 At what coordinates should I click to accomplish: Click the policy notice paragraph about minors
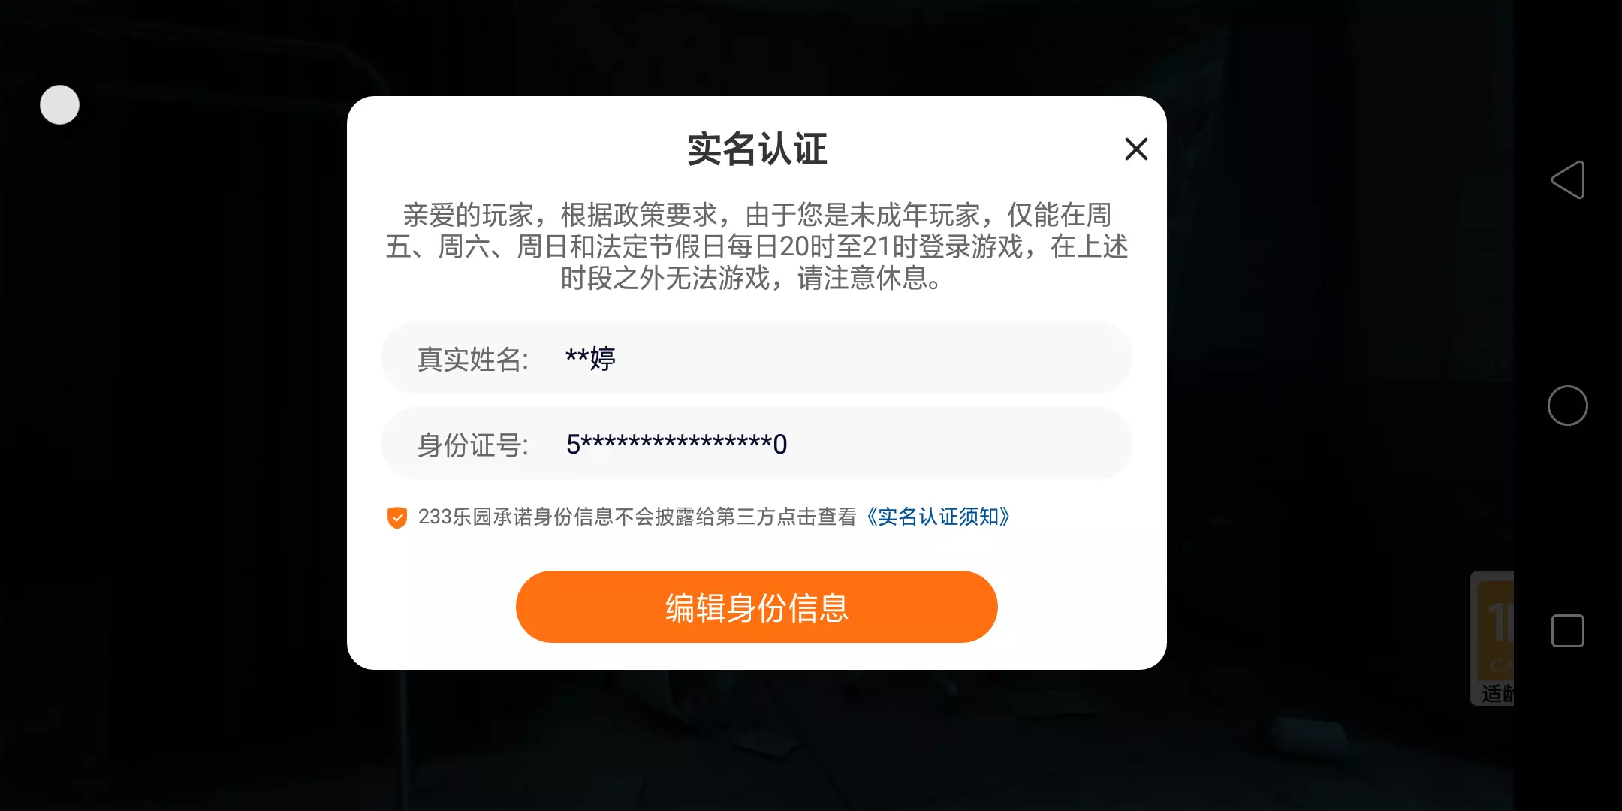click(757, 246)
